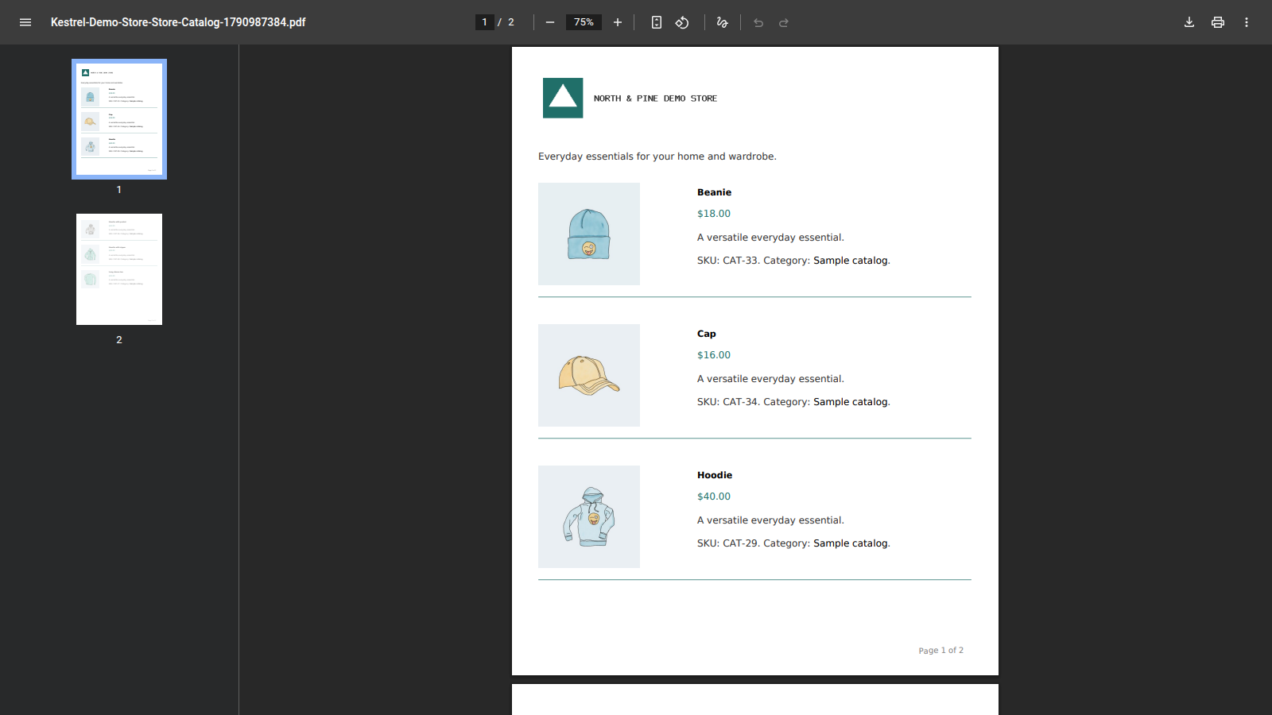Print the catalog document

(1218, 22)
